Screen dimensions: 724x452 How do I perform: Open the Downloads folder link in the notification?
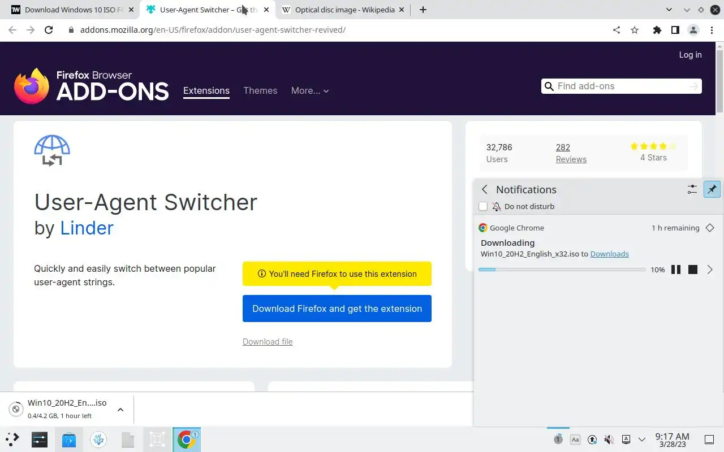coord(609,254)
